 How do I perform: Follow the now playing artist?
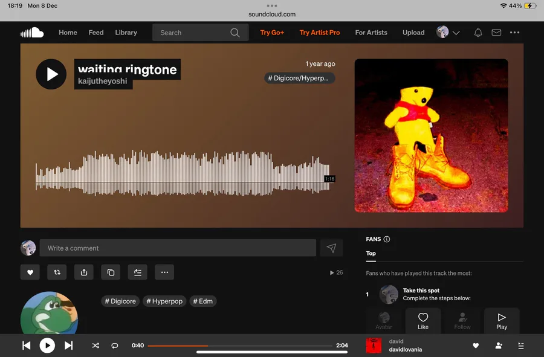499,346
